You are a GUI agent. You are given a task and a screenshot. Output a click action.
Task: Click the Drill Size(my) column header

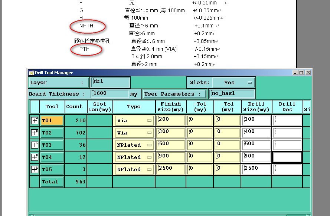(256, 107)
